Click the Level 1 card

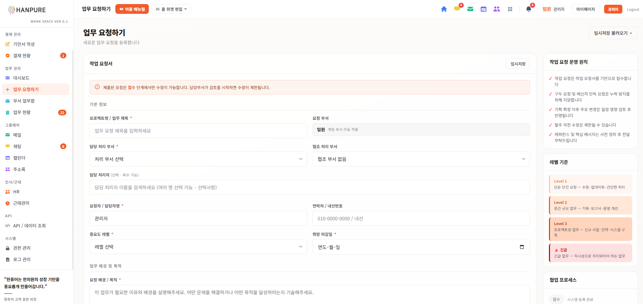click(x=590, y=184)
